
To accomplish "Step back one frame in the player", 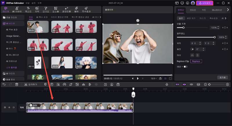I will click(133, 78).
